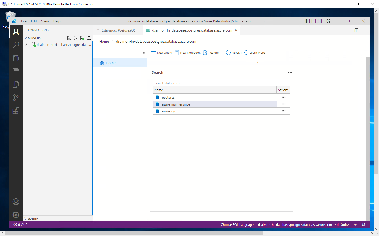Screen dimensions: 379x236
Task: Open the Connections panel more actions menu
Action: click(86, 30)
